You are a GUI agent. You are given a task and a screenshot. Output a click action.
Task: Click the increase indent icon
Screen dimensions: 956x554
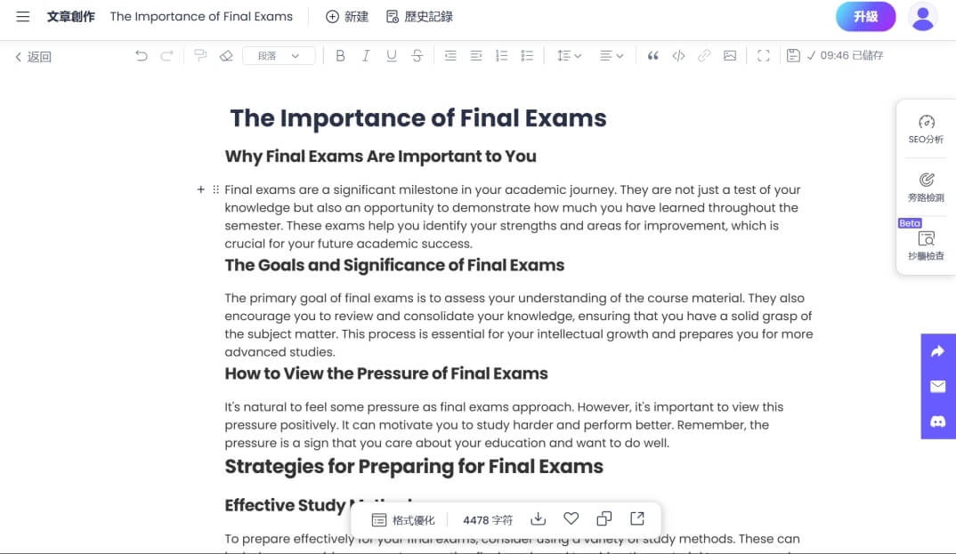click(x=476, y=56)
